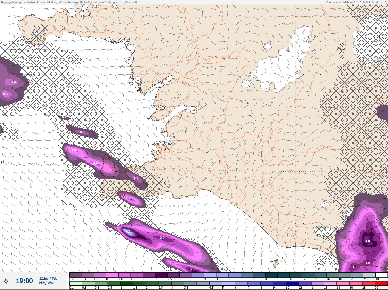Select the weekday text 'Mið./ Wed'

pyautogui.click(x=47, y=283)
